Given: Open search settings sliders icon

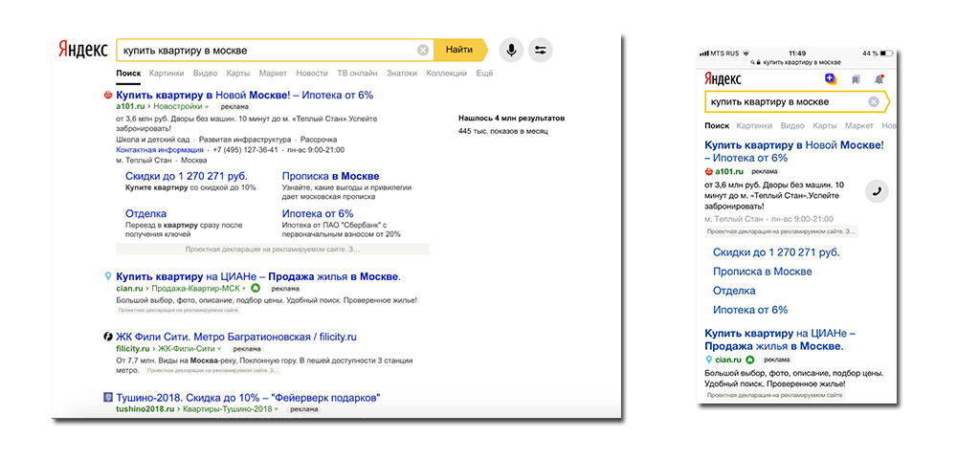Looking at the screenshot, I should [x=540, y=50].
